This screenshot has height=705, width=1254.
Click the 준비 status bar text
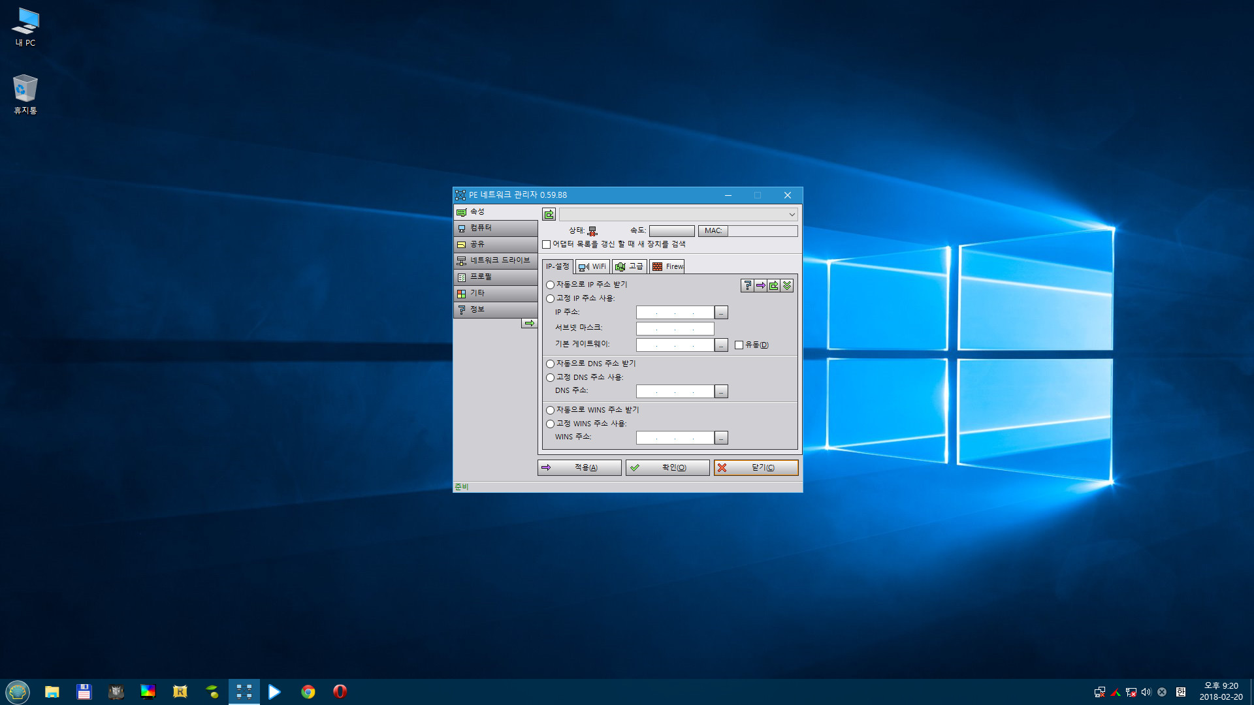(x=462, y=487)
